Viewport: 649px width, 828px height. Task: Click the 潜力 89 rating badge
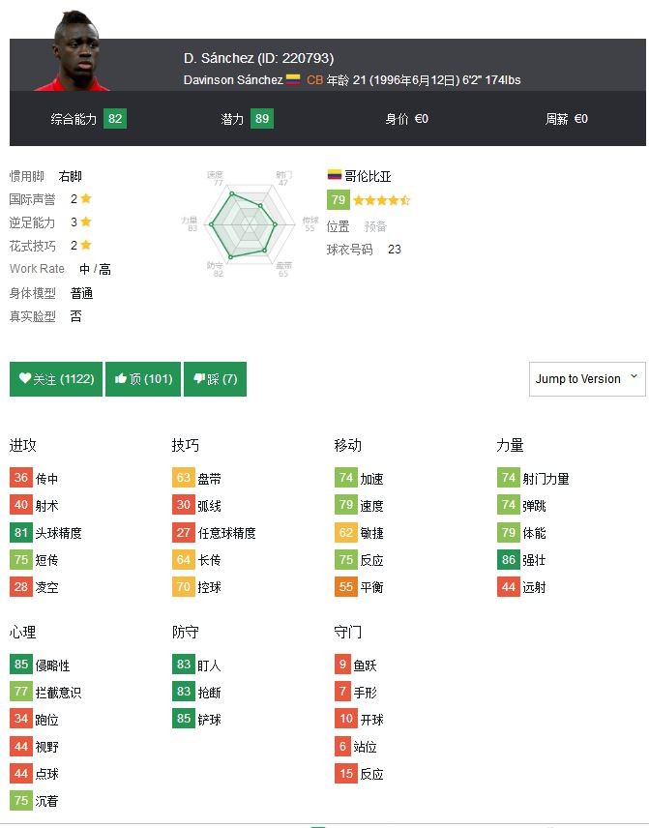(261, 119)
